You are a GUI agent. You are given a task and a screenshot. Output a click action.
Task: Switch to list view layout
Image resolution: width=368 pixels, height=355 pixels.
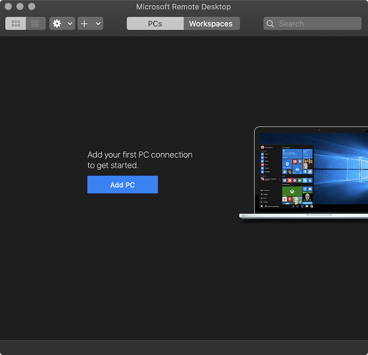coord(36,23)
